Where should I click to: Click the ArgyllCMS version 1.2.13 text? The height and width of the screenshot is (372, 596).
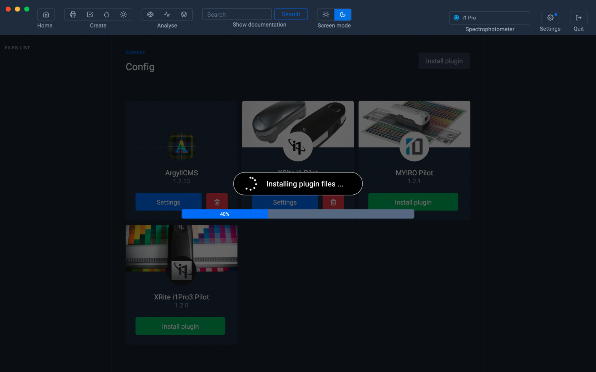(x=182, y=181)
